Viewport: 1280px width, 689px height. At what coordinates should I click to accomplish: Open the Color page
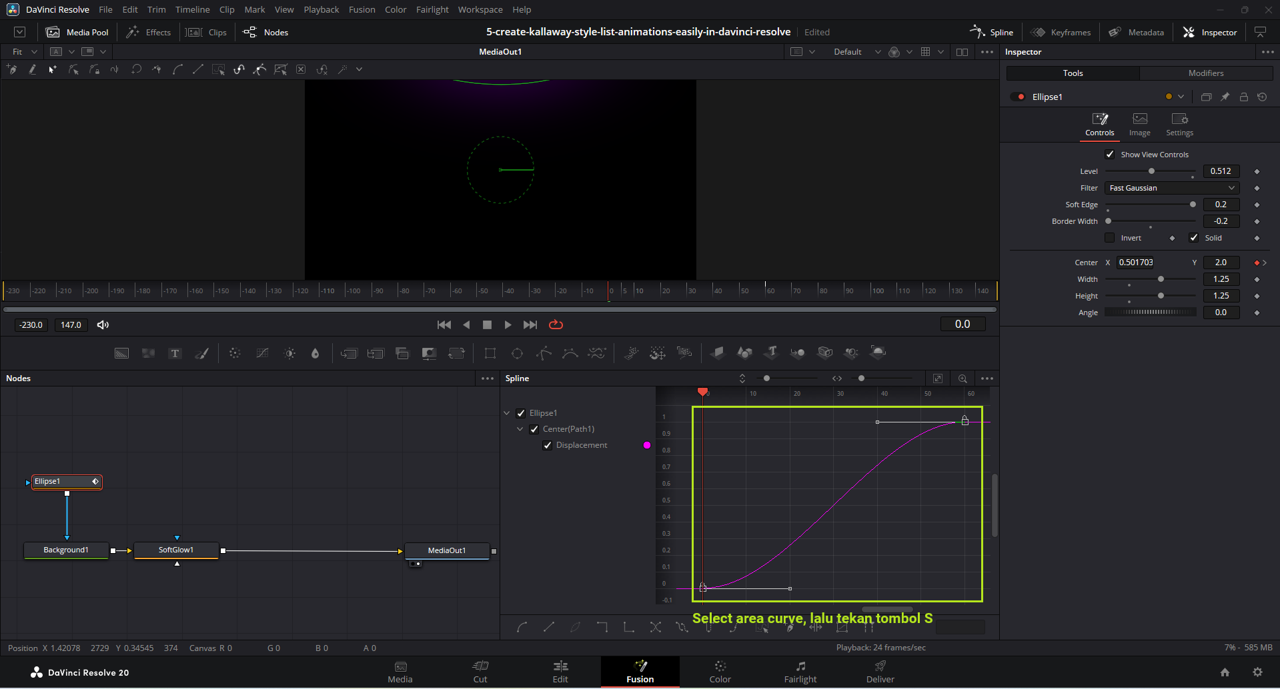click(720, 672)
